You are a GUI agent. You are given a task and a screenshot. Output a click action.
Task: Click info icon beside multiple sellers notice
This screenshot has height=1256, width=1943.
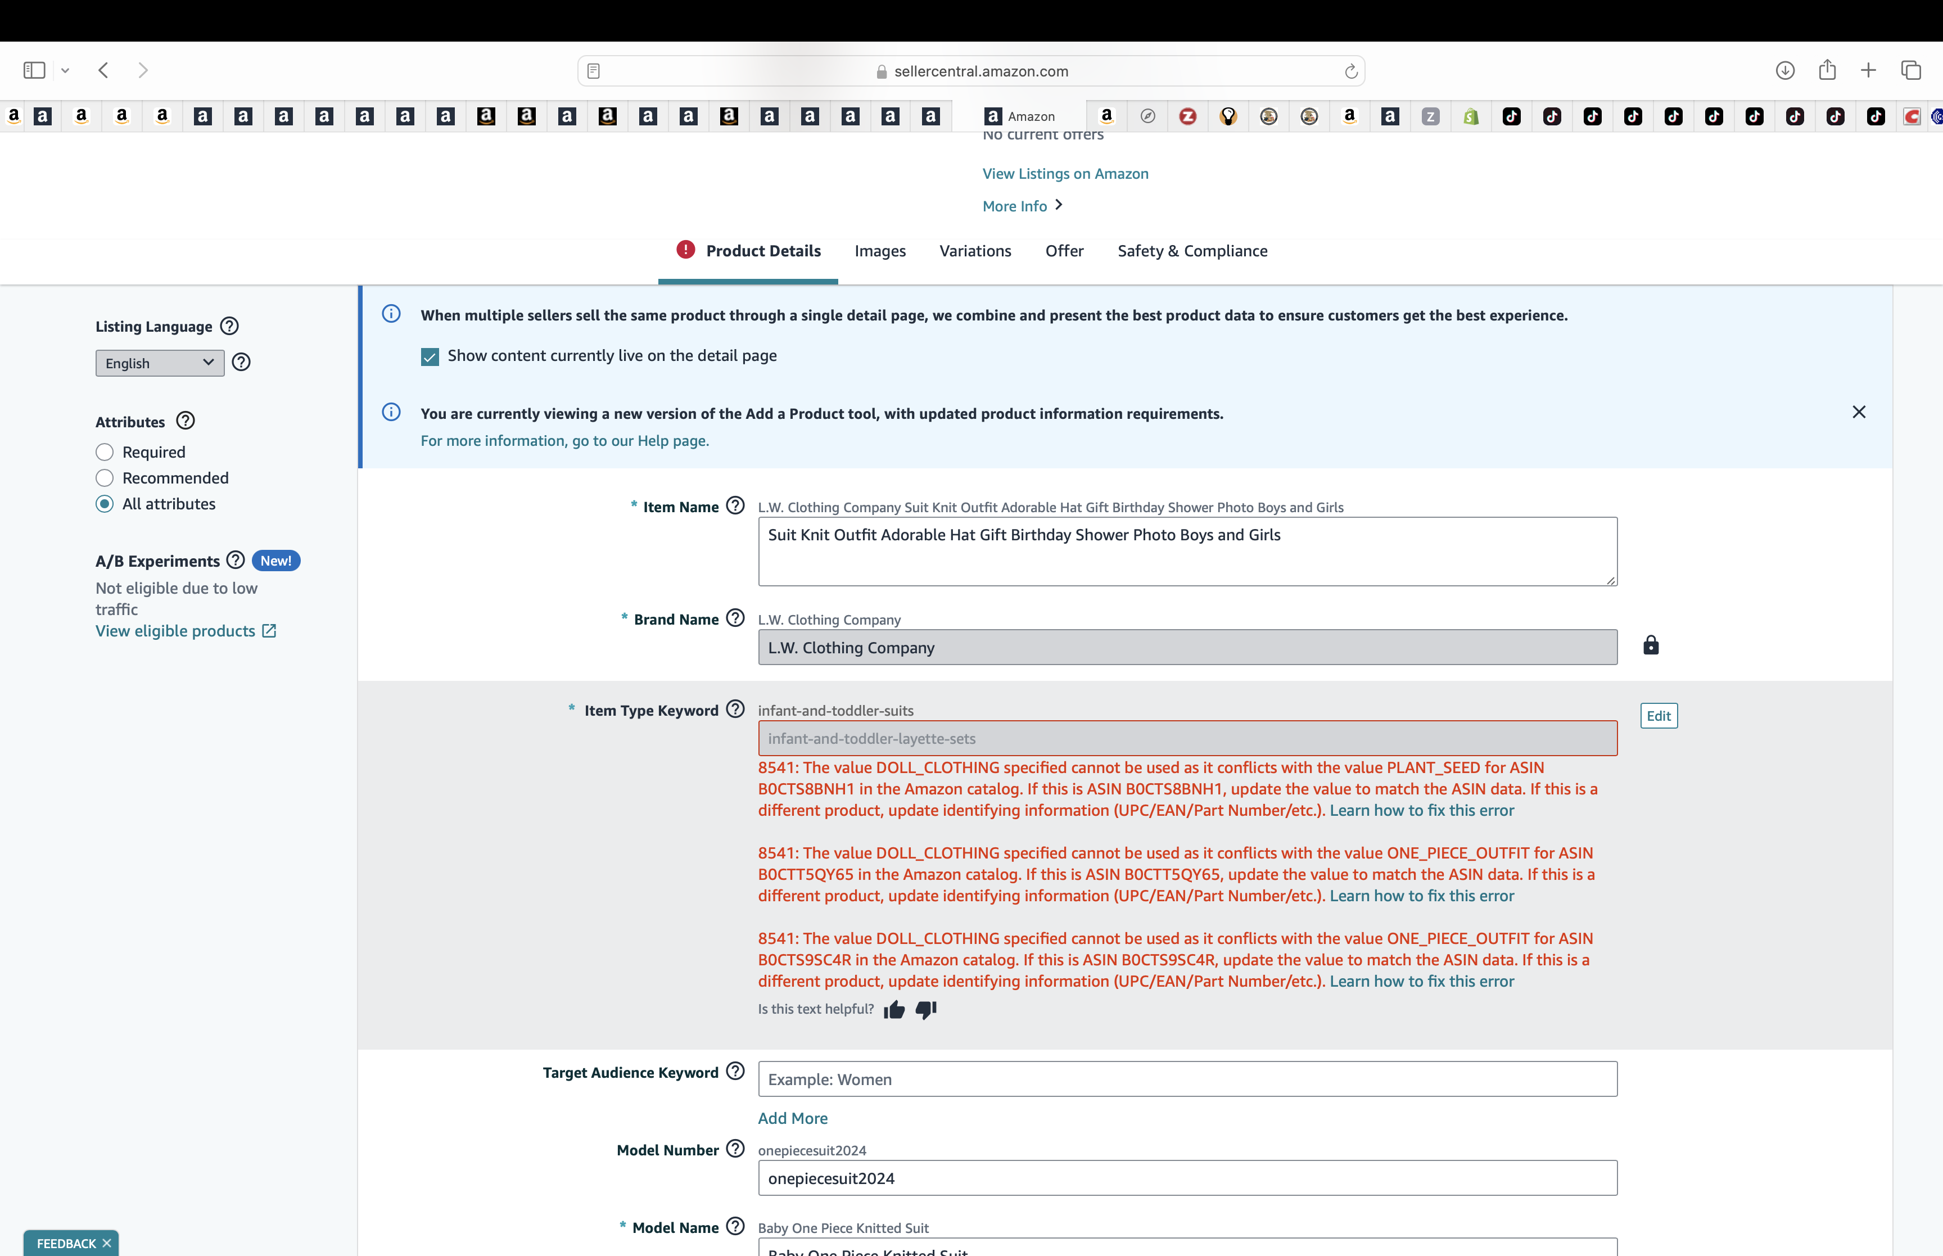391,314
